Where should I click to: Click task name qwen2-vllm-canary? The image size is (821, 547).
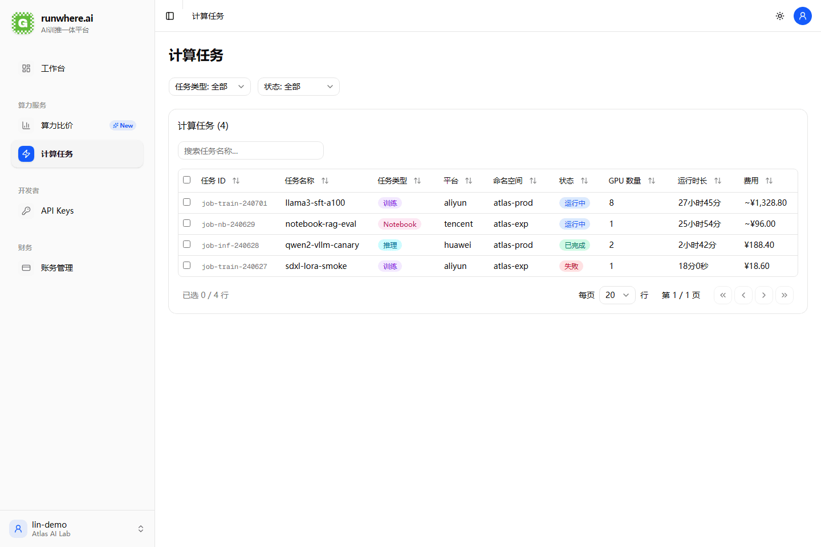coord(322,245)
